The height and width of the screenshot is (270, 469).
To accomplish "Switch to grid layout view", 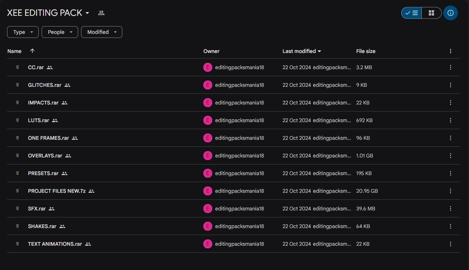I will tap(431, 13).
